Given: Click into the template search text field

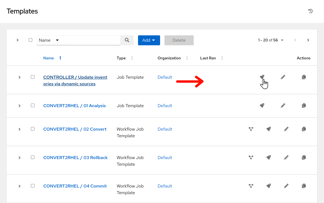Looking at the screenshot, I should (x=92, y=40).
